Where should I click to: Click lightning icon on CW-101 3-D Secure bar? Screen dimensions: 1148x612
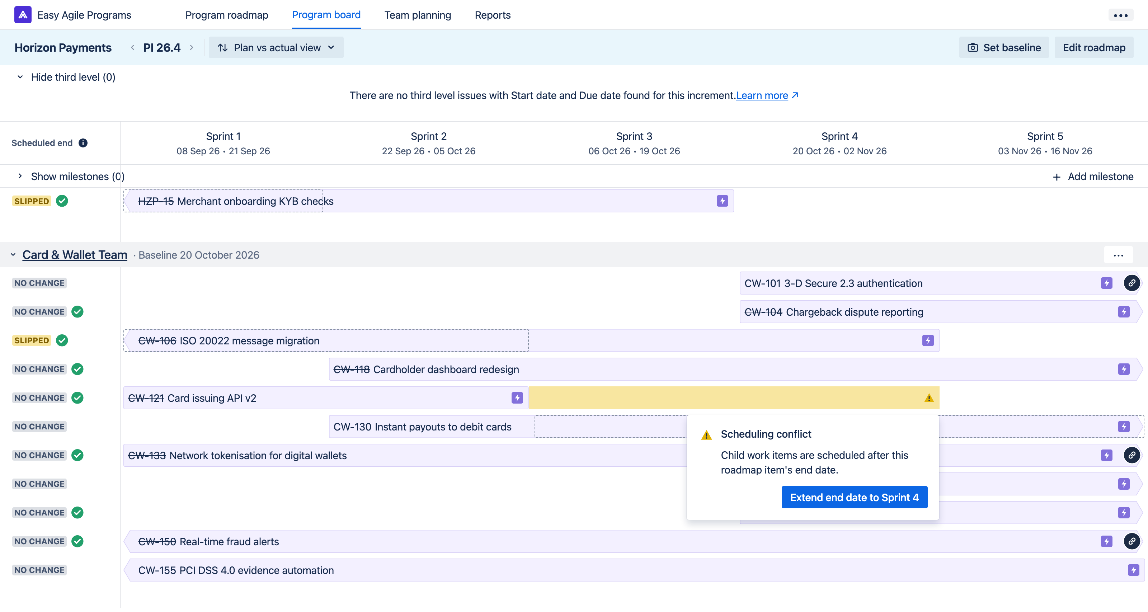click(1106, 283)
